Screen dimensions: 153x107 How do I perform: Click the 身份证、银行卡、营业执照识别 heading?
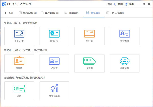[x=21, y=23]
